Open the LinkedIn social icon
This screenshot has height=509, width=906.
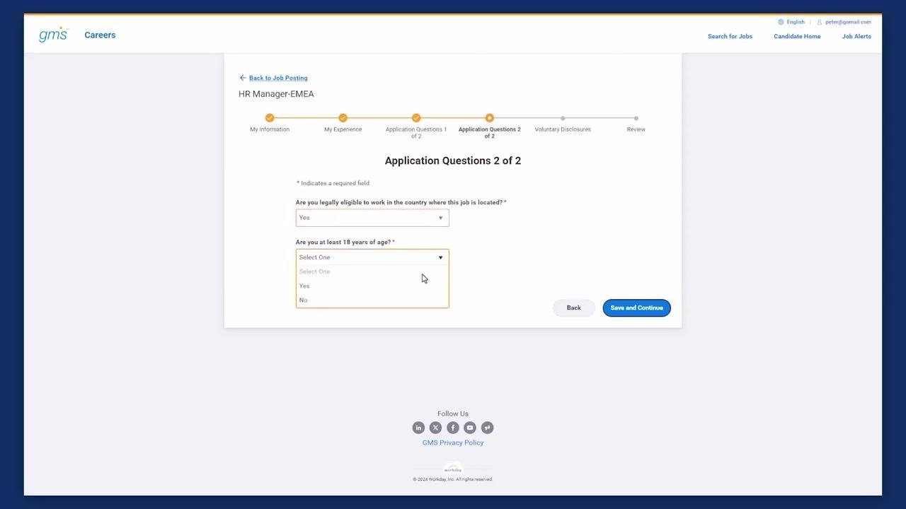coord(418,428)
